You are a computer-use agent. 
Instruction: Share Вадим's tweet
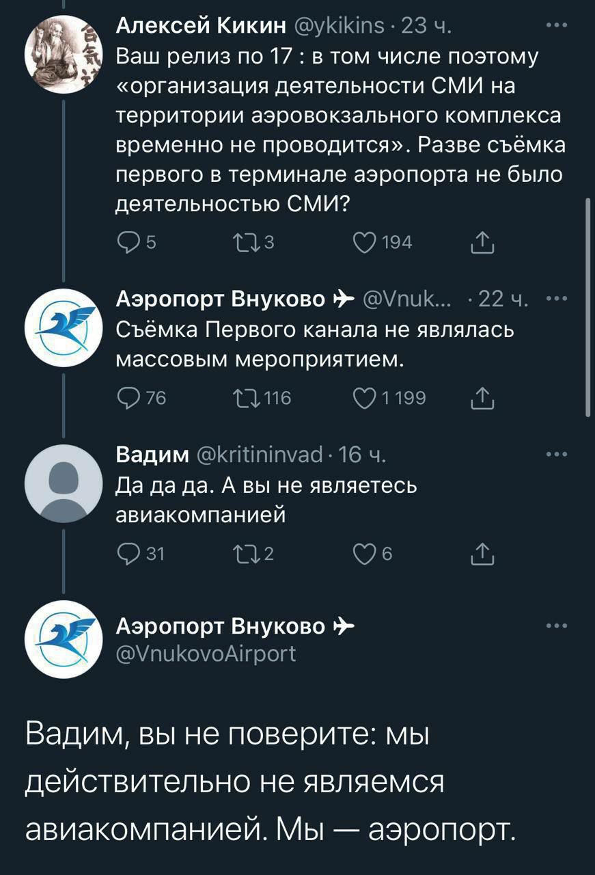click(x=483, y=555)
